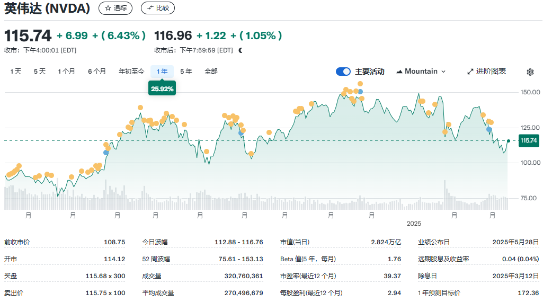This screenshot has height=302, width=543.
Task: Click the 115.74 current price chart label
Action: [529, 140]
